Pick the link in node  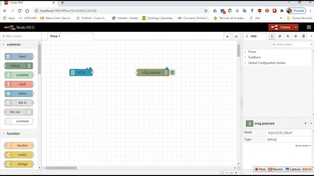coord(19,103)
